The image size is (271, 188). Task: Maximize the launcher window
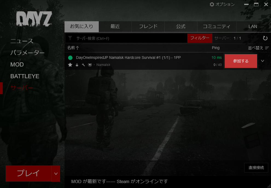click(x=256, y=4)
